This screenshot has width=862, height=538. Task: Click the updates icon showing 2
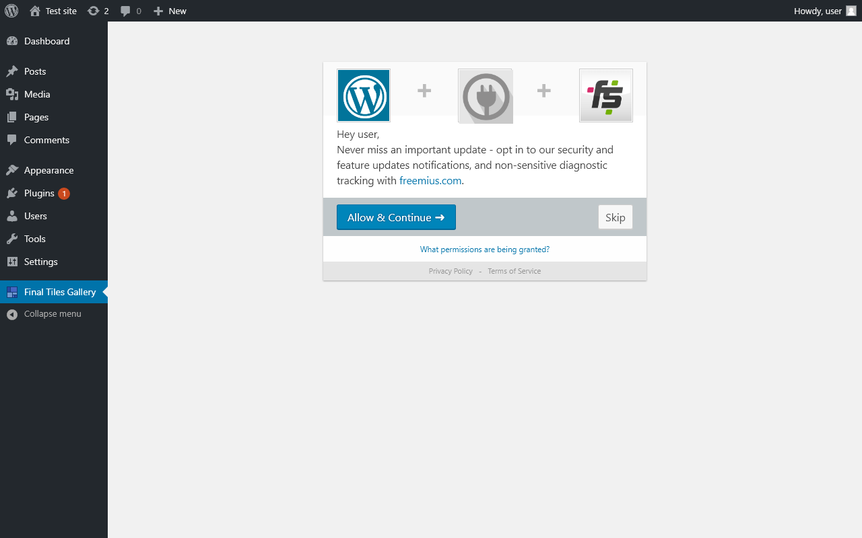click(98, 11)
